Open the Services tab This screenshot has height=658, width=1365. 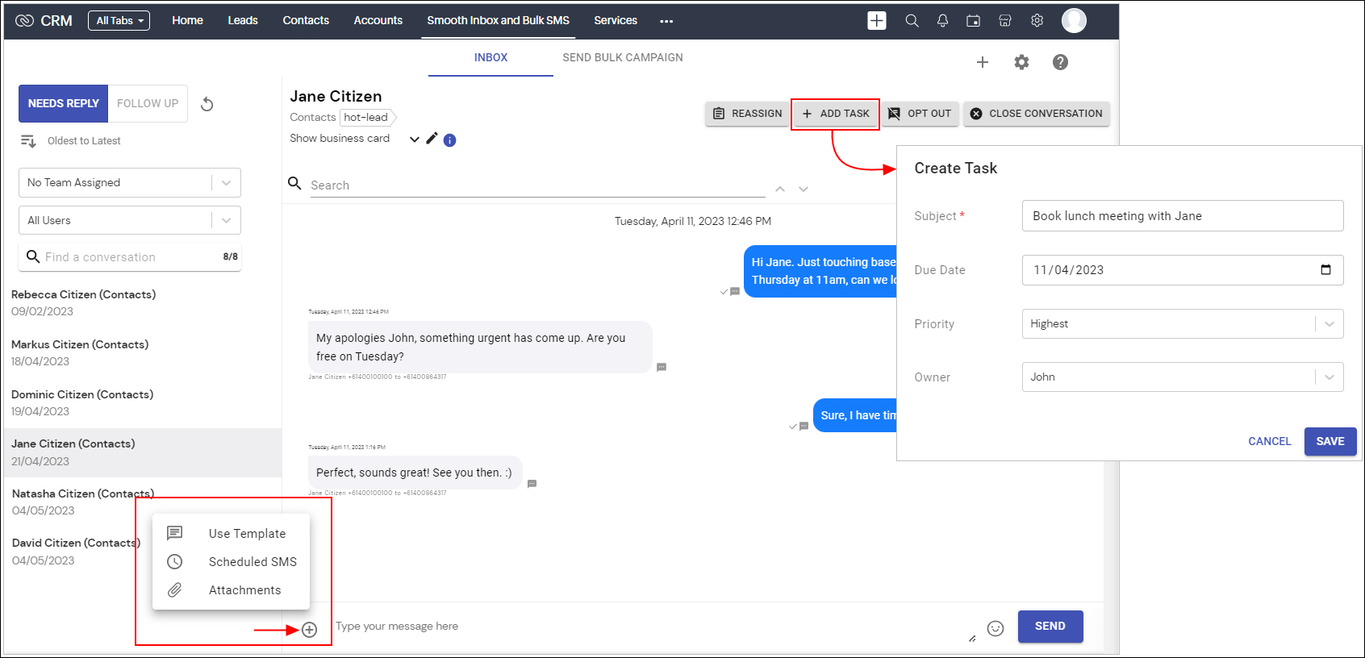pos(616,20)
